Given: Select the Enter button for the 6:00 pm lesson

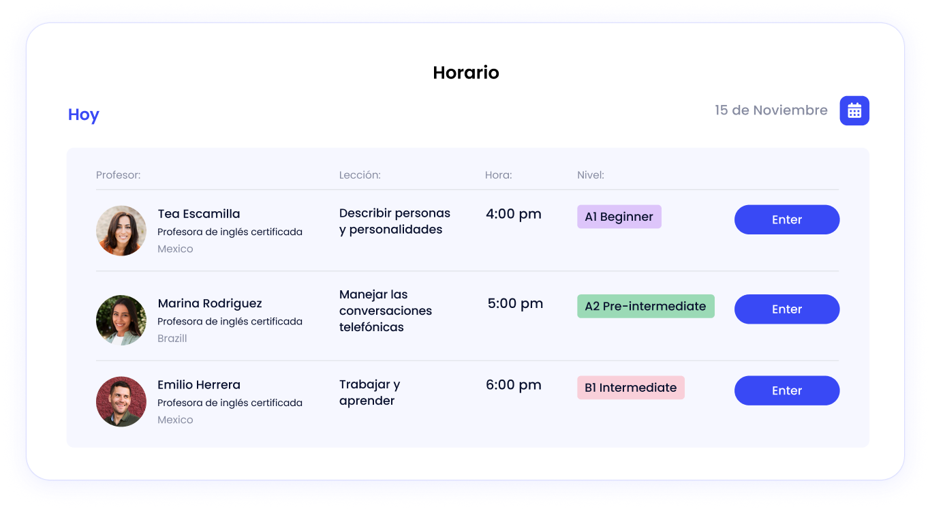Looking at the screenshot, I should point(787,390).
